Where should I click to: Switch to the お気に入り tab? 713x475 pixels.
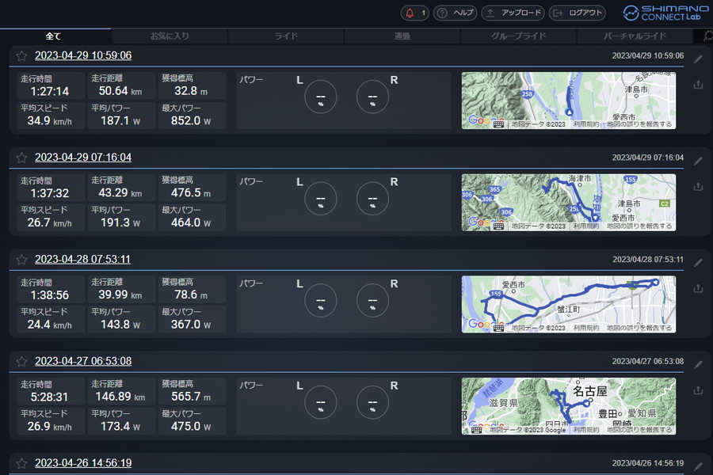170,36
